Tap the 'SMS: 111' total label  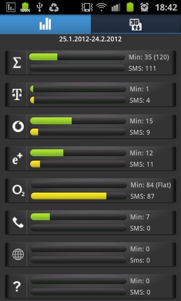pos(142,68)
